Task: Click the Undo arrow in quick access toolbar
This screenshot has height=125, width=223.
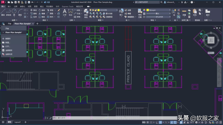Action: pos(32,2)
